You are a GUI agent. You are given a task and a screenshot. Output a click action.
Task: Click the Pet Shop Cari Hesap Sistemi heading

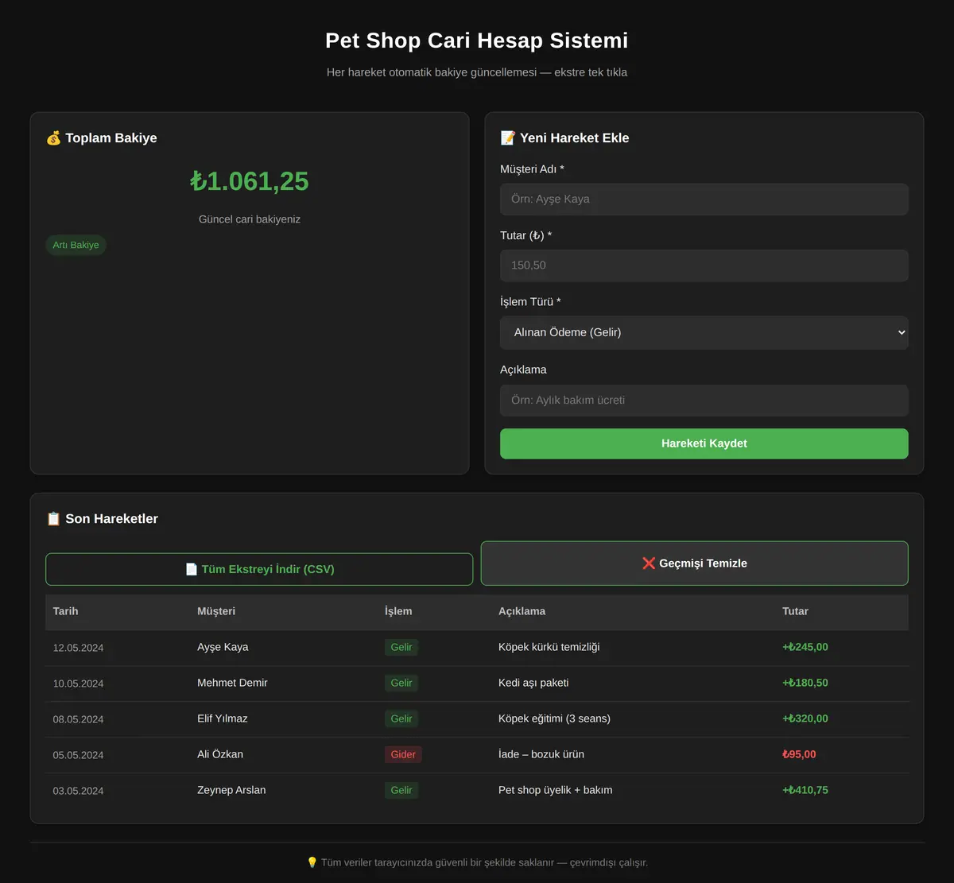click(x=477, y=41)
